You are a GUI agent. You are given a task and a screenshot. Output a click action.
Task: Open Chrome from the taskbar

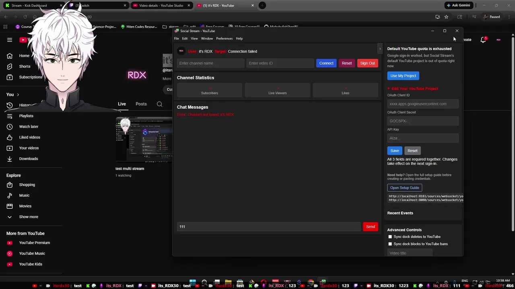tap(311, 282)
